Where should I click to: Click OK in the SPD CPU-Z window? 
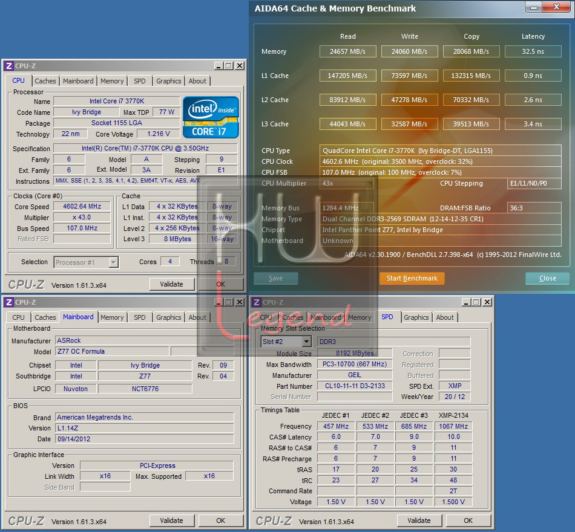tap(468, 521)
